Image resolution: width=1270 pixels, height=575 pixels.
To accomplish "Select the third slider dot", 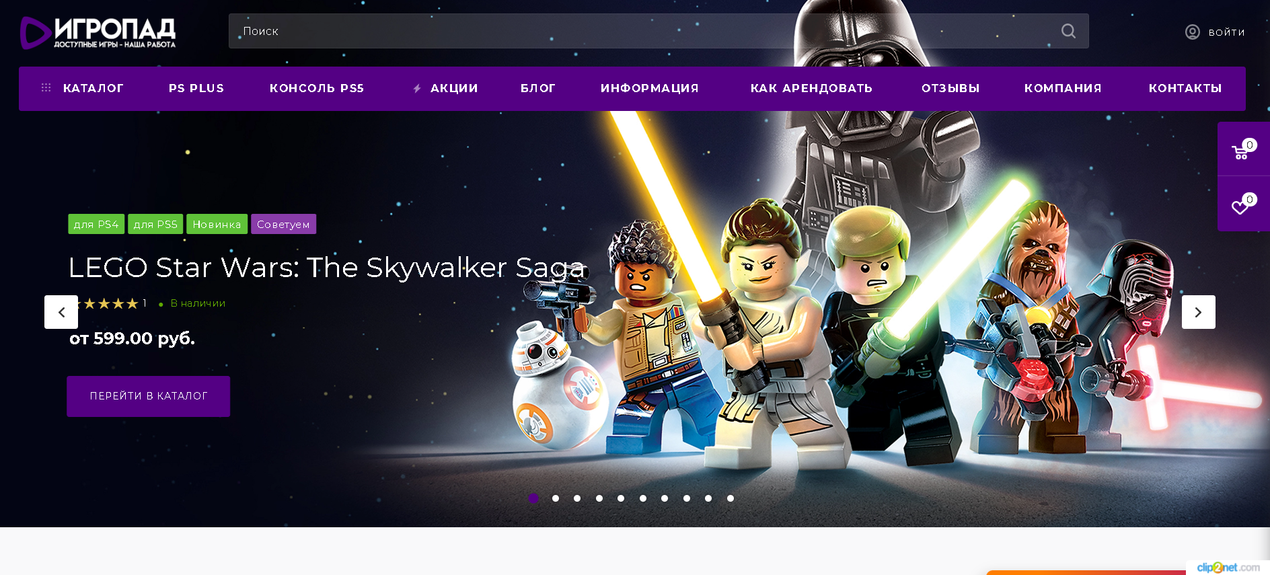I will click(577, 498).
